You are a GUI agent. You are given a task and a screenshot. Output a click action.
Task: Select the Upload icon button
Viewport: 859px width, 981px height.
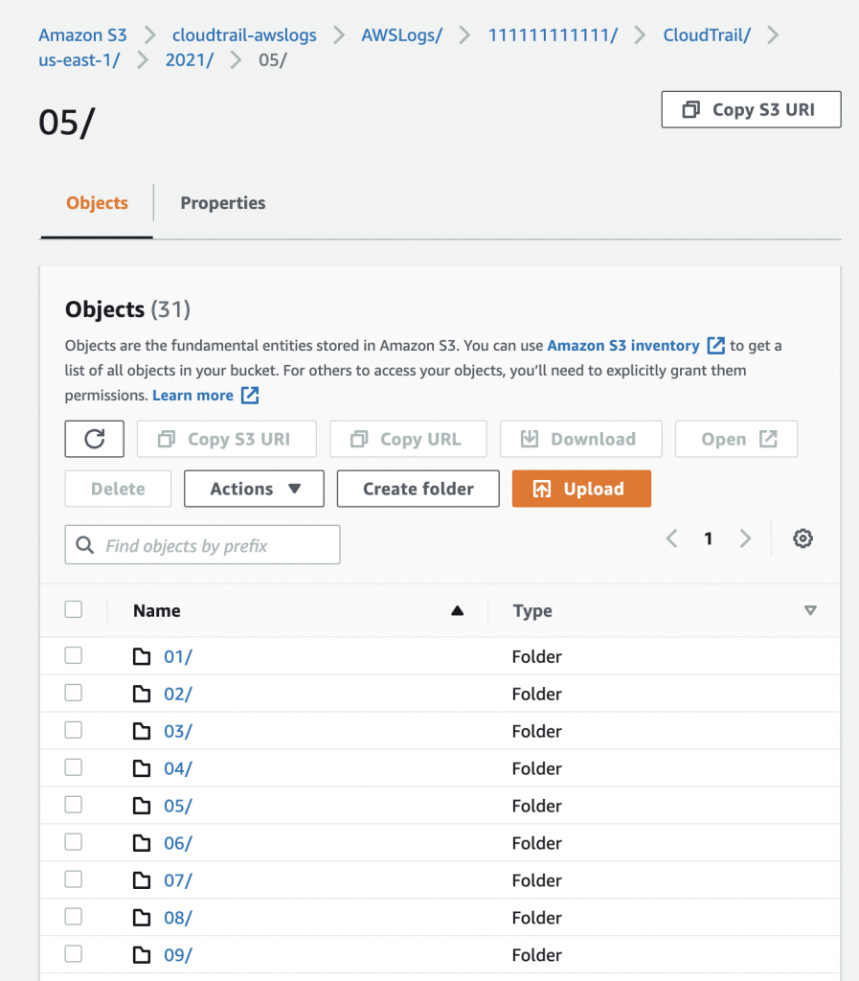[541, 489]
